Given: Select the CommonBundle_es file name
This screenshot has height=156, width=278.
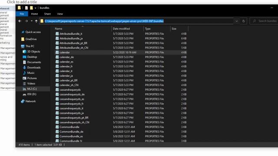Looking at the screenshot, I should point(71,136).
